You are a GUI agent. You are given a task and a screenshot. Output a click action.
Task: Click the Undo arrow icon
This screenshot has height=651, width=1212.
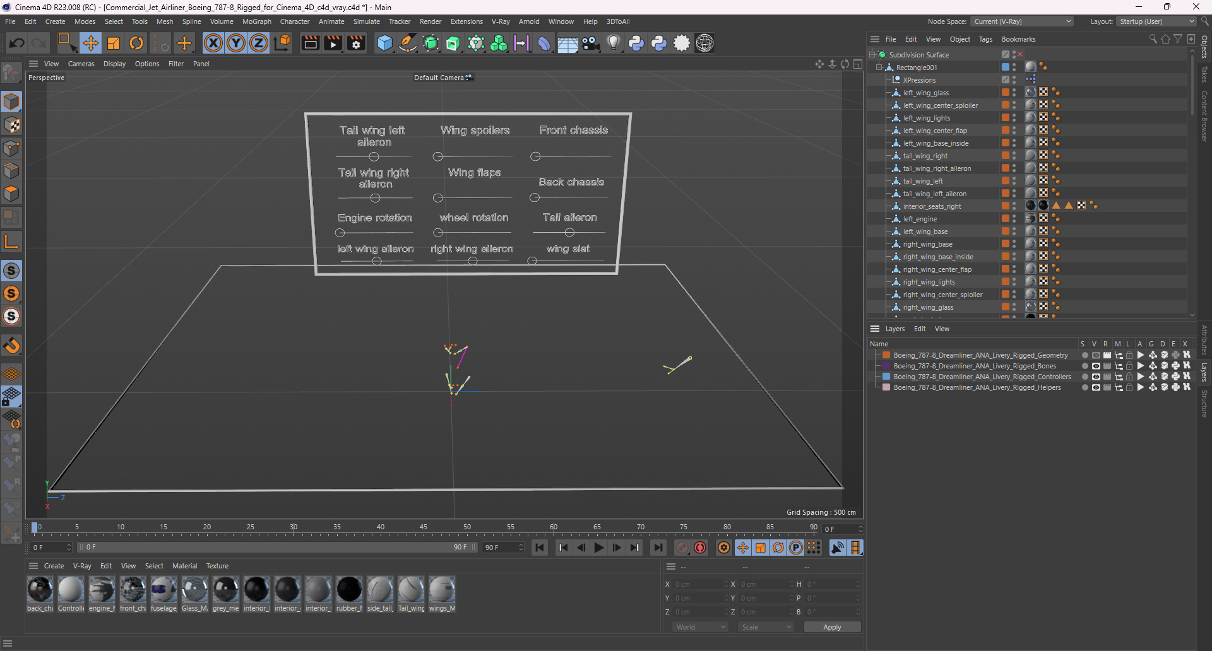[17, 43]
